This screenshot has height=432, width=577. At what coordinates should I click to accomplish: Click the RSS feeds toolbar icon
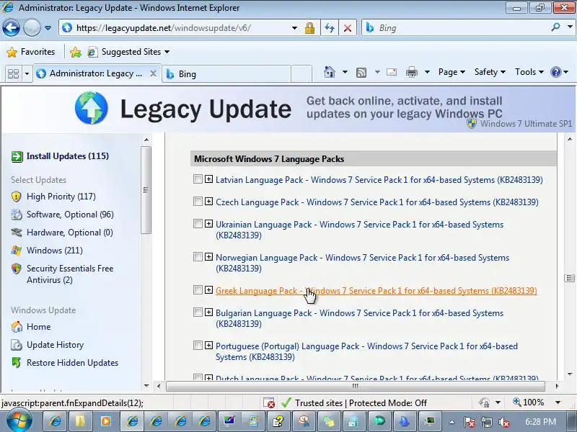[x=361, y=73]
